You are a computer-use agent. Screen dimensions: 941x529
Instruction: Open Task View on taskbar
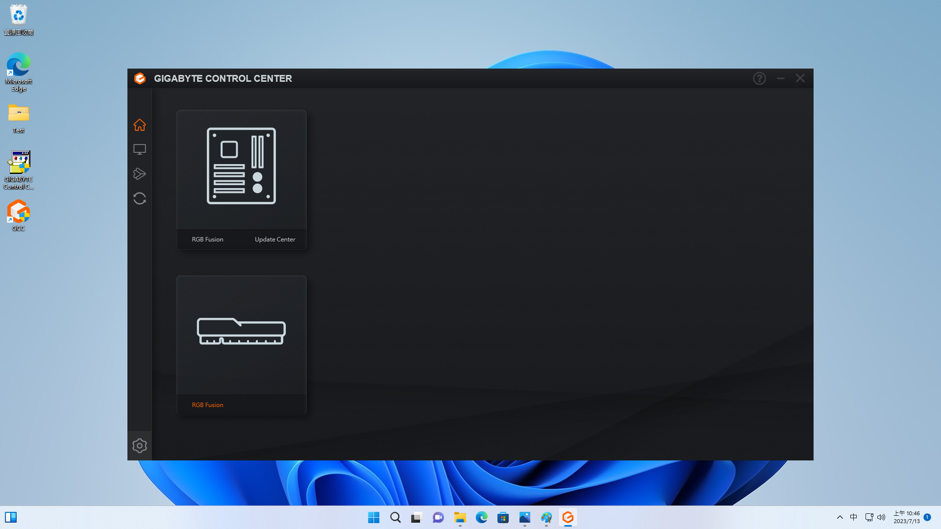pos(417,518)
